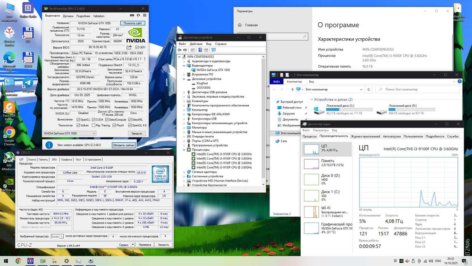Collapse Устройства и диски section in explorer
The image size is (472, 266).
312,99
